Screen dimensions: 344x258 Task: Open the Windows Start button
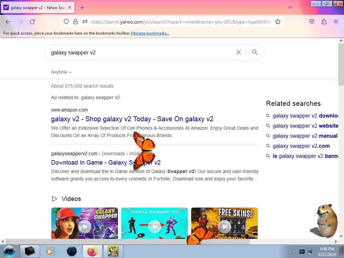click(x=9, y=251)
